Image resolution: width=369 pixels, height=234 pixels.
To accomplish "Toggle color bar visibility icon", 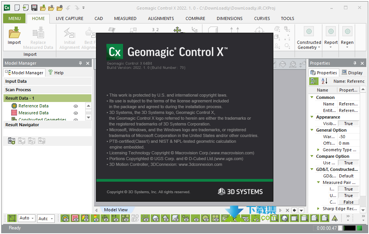I will [x=96, y=218].
